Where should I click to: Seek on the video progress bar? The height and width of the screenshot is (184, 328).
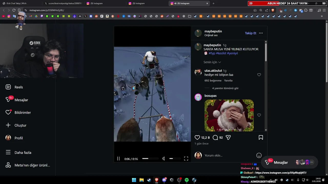pos(150,159)
